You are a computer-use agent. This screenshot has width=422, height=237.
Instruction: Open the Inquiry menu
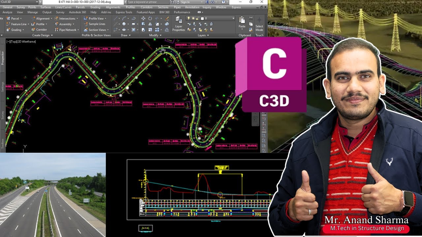[x=207, y=7]
